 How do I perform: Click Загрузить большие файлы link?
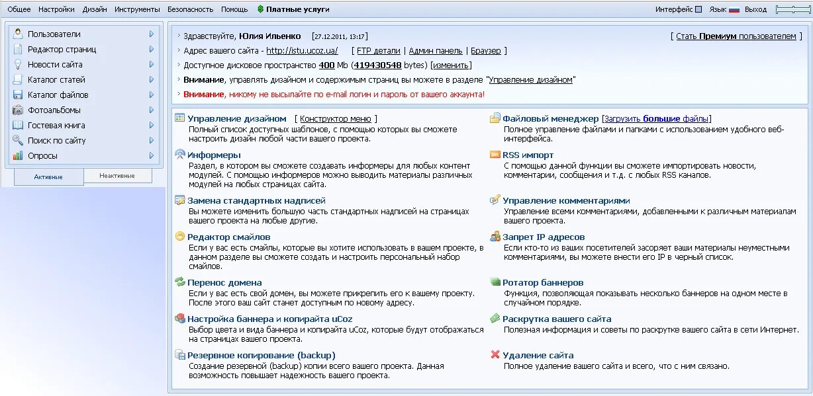[657, 118]
